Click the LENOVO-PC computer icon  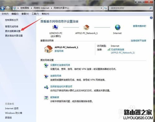(x=55, y=27)
